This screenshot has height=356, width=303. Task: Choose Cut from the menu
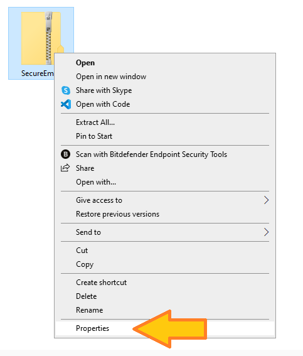click(82, 251)
